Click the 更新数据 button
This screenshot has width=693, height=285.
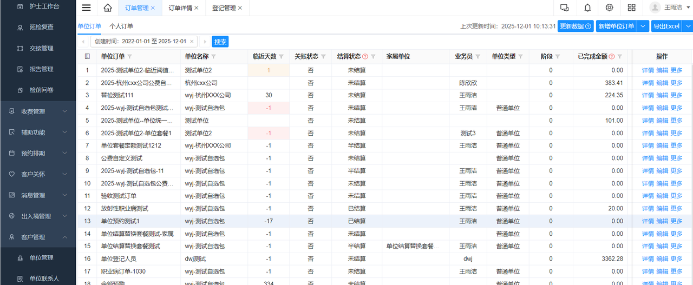tap(575, 26)
